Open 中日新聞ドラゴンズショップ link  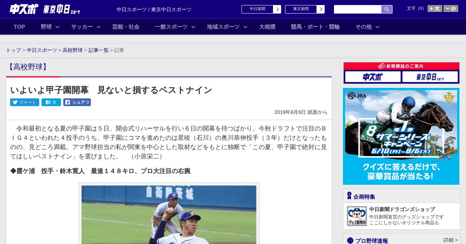pyautogui.click(x=402, y=209)
